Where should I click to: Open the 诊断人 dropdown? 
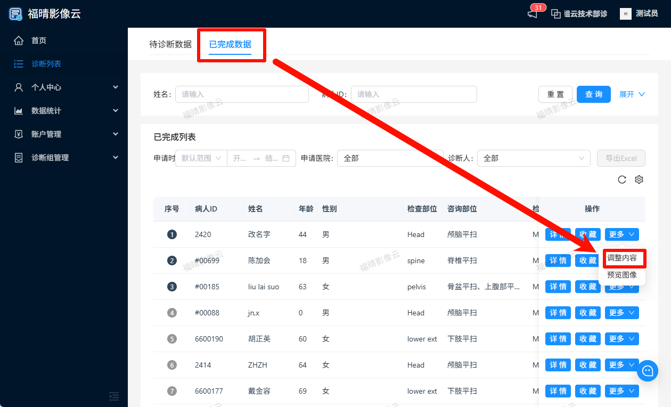(533, 158)
